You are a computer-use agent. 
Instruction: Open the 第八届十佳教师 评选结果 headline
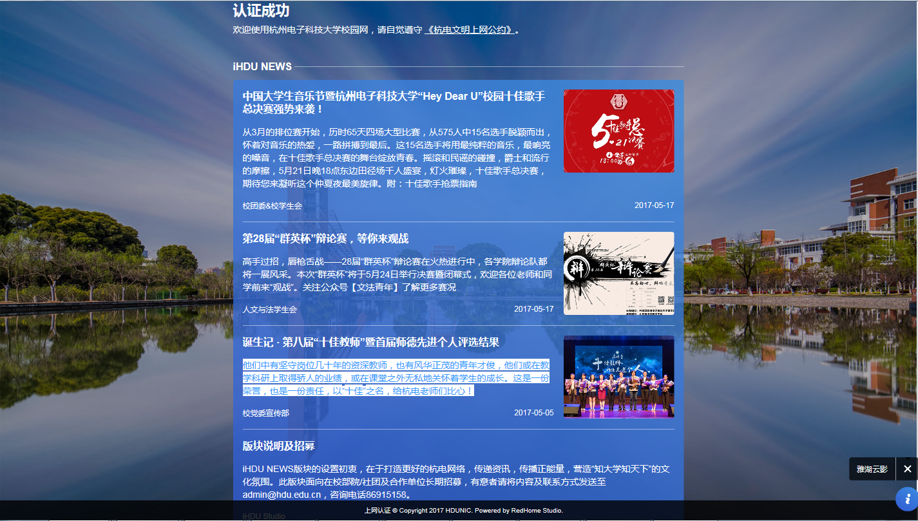(371, 342)
